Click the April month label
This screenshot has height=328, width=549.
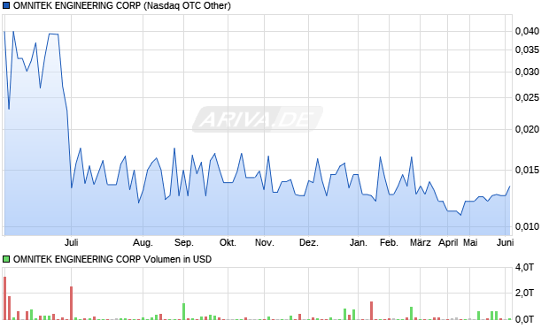[x=448, y=242]
